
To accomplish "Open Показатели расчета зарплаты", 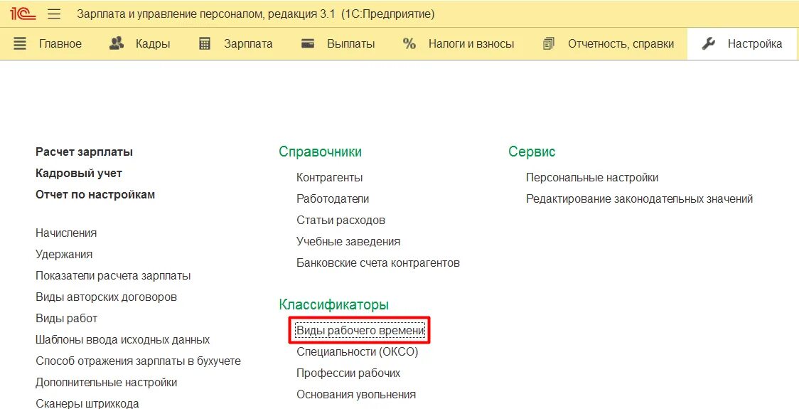I will pyautogui.click(x=113, y=276).
